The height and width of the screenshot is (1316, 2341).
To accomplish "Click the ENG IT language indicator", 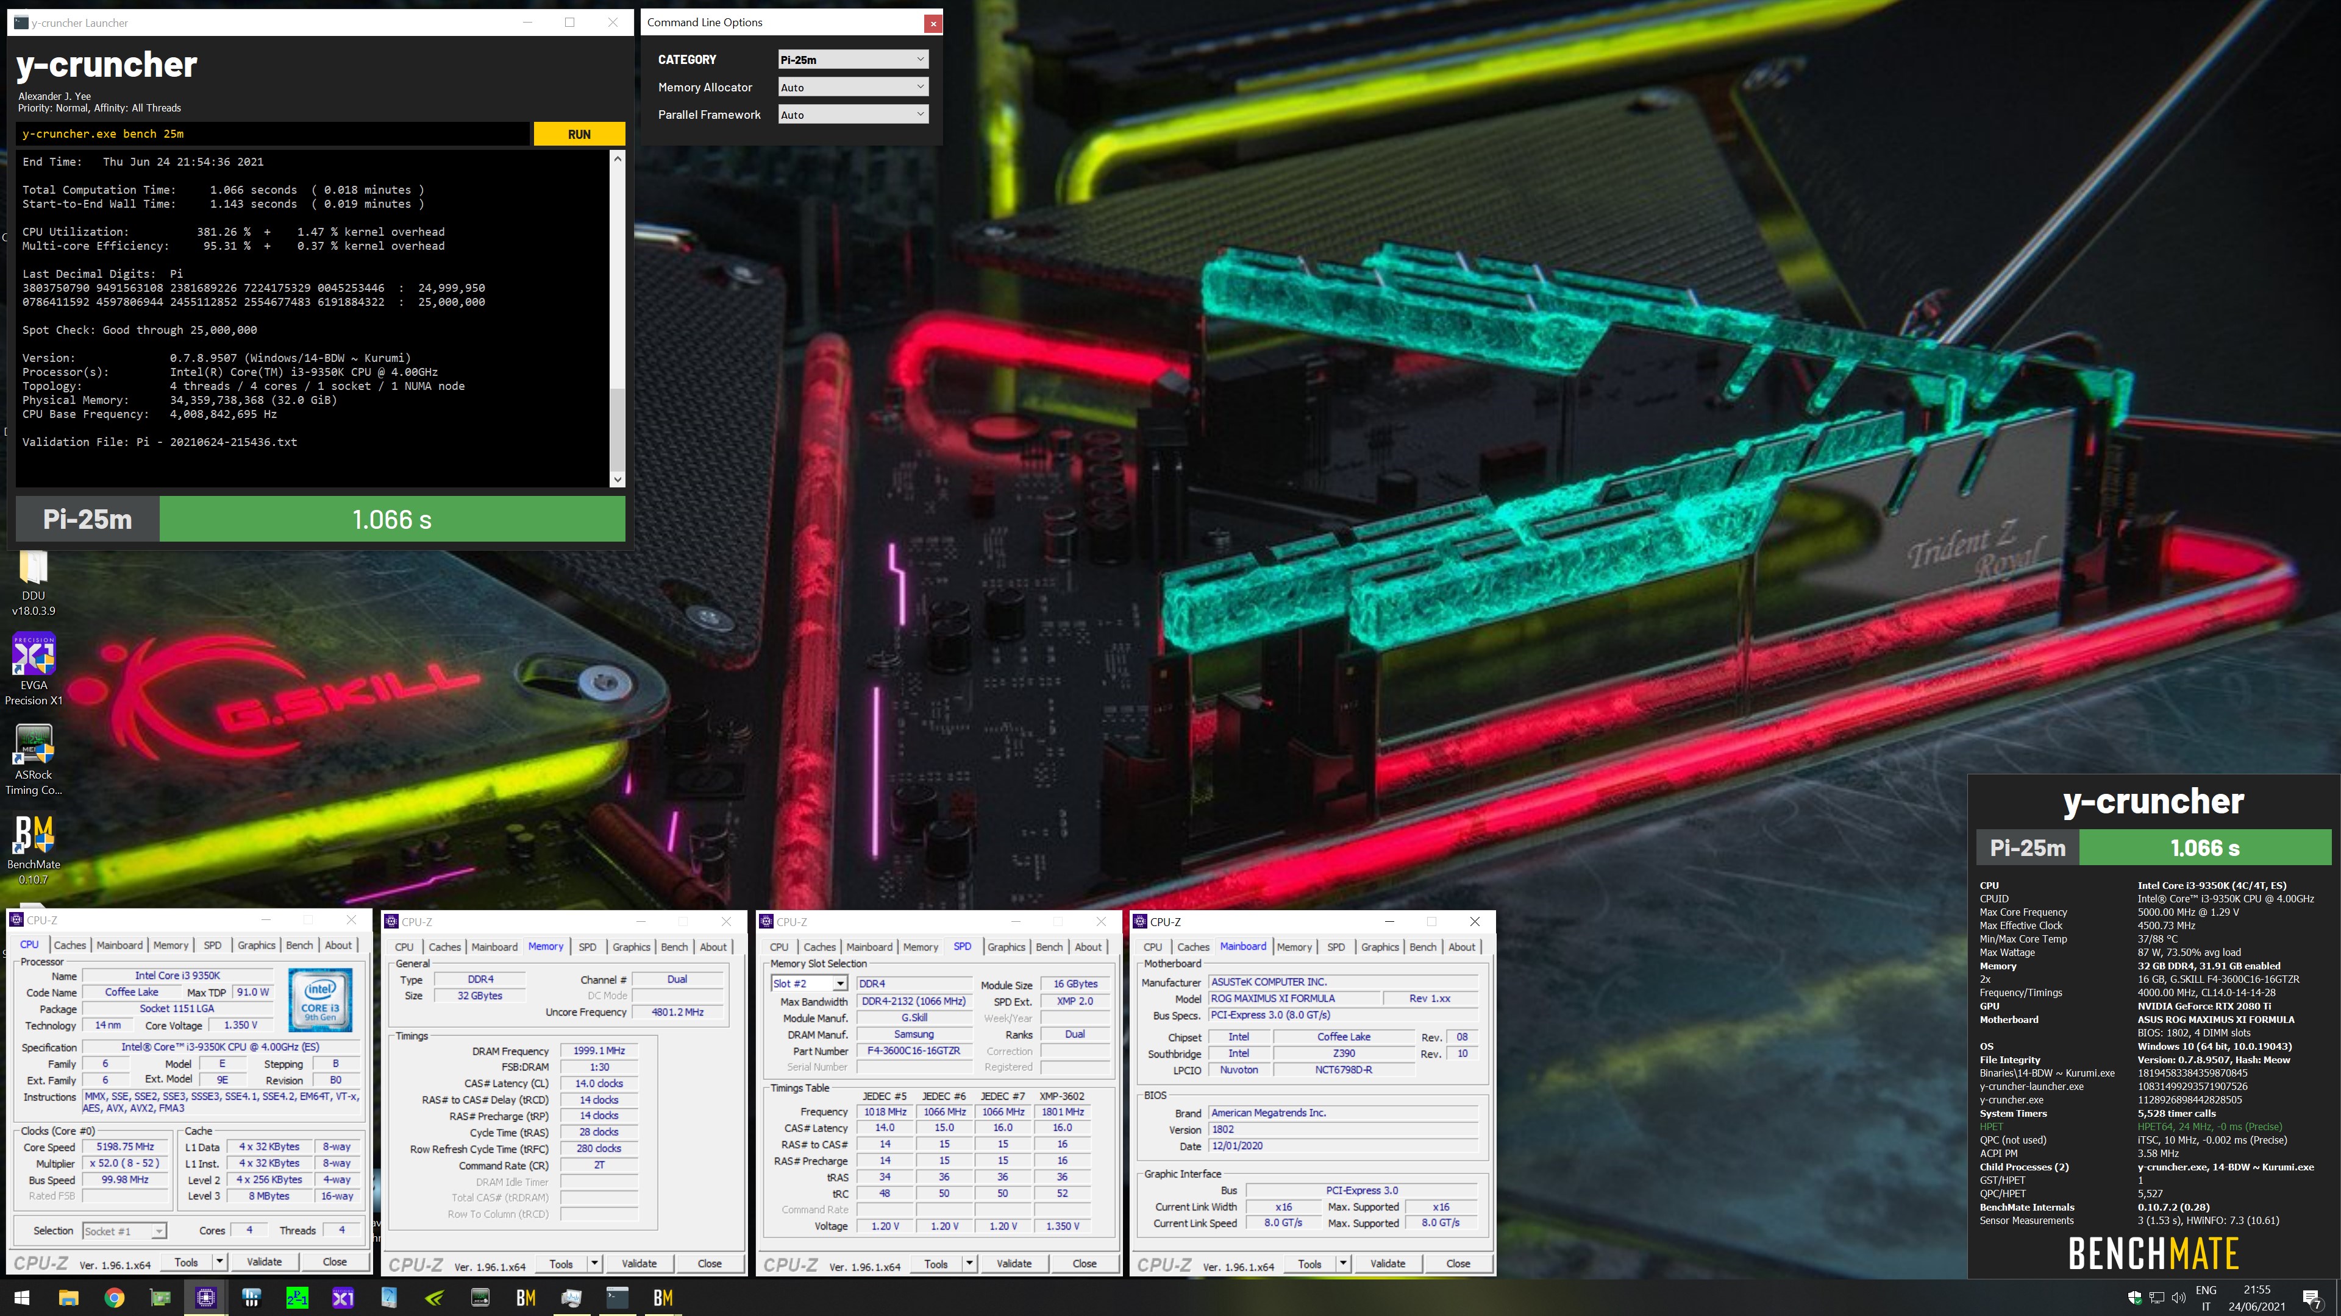I will [x=2206, y=1298].
